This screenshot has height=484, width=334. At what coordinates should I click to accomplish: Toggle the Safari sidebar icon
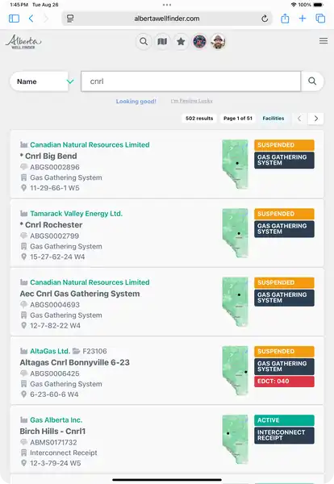[14, 19]
